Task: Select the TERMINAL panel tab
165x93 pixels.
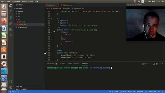Action: click(85, 64)
